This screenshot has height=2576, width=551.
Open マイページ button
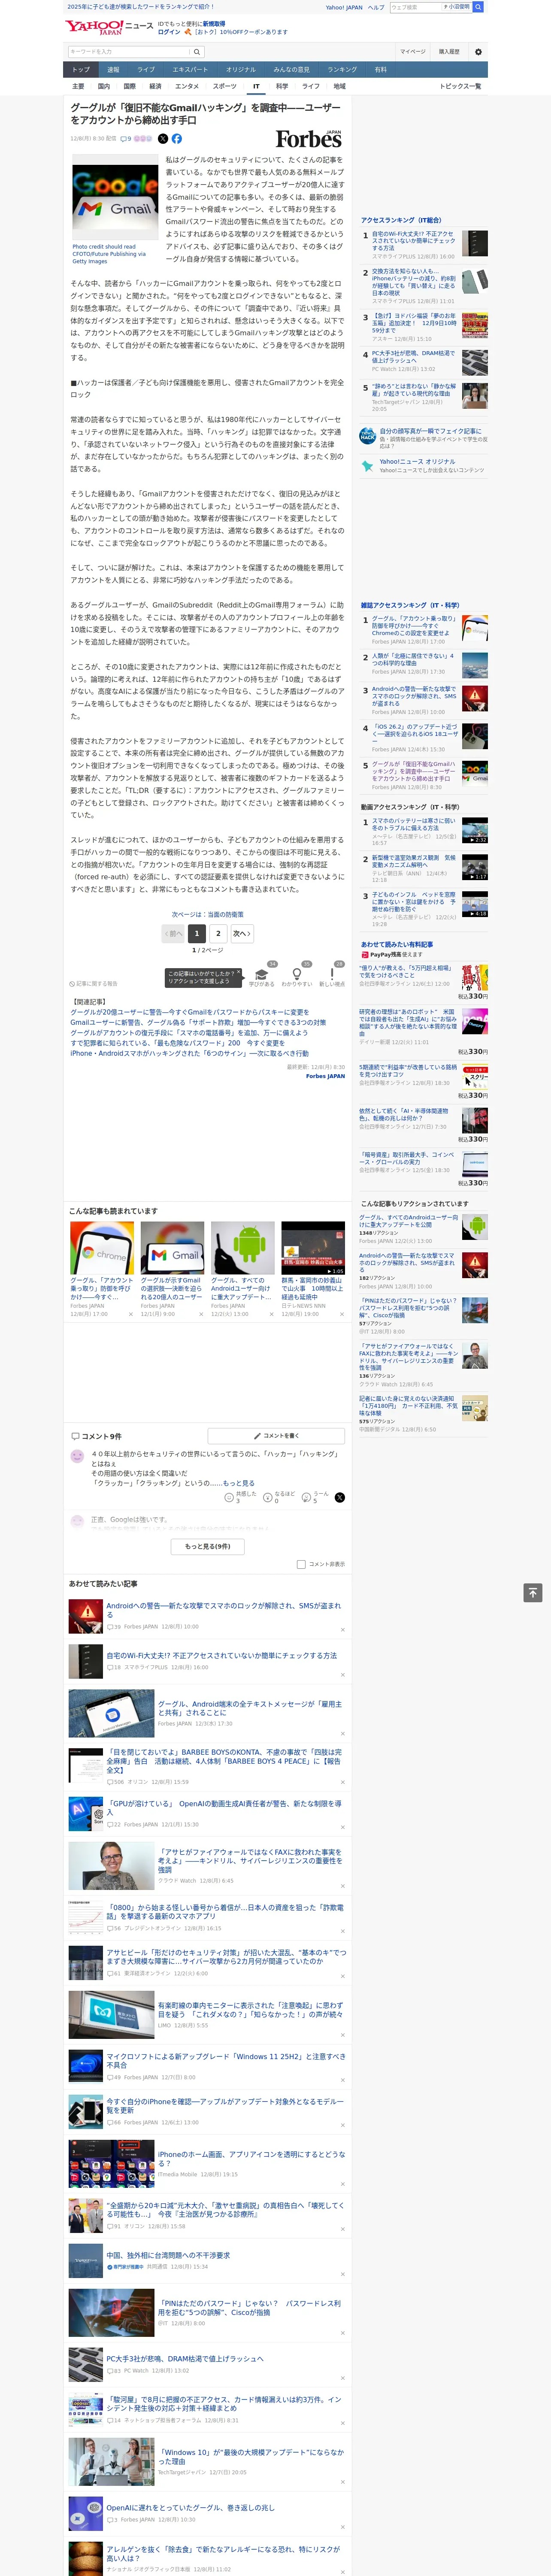click(x=412, y=51)
